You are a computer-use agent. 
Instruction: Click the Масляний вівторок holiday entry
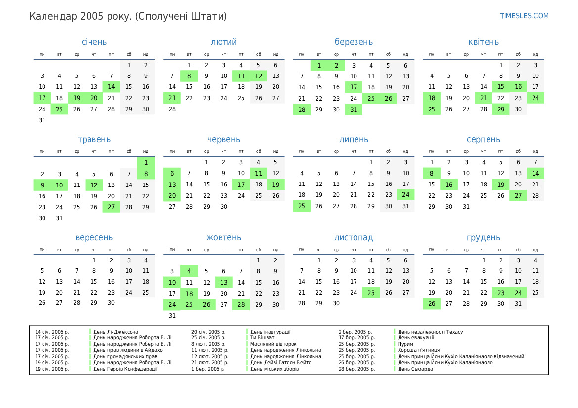(273, 344)
